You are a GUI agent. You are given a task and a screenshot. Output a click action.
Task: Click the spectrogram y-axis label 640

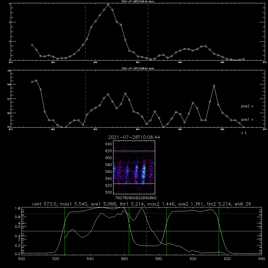[x=109, y=144]
